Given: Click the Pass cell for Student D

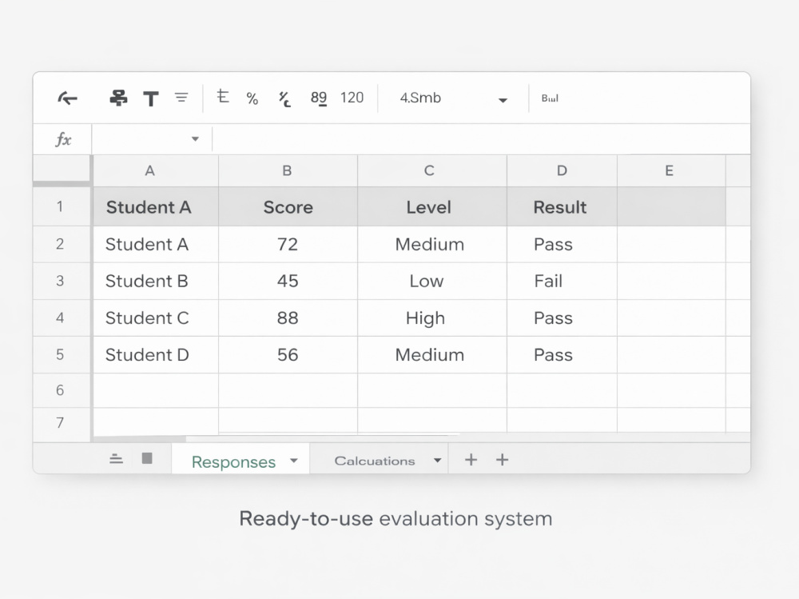Looking at the screenshot, I should tap(562, 354).
